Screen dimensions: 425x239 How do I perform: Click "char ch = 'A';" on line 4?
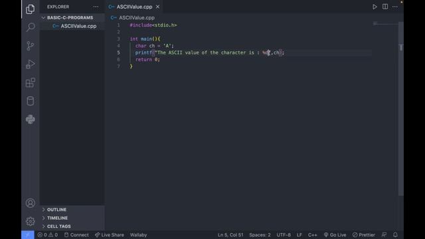tap(155, 46)
